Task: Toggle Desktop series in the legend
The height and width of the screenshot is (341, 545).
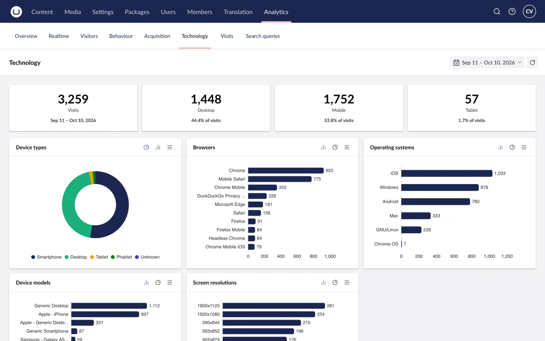Action: (76, 257)
